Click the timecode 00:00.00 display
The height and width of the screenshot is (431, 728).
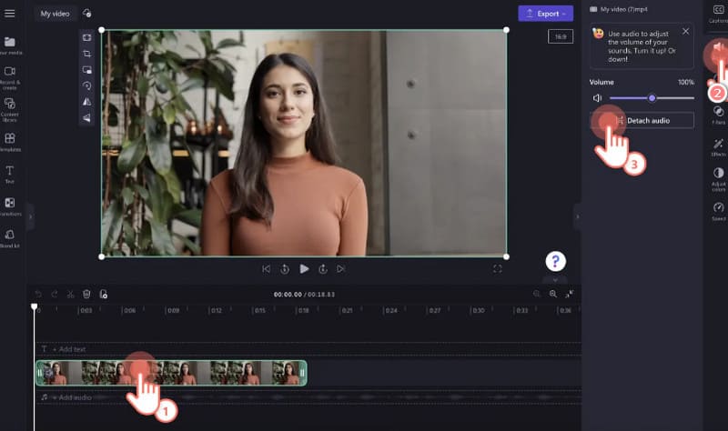click(288, 295)
